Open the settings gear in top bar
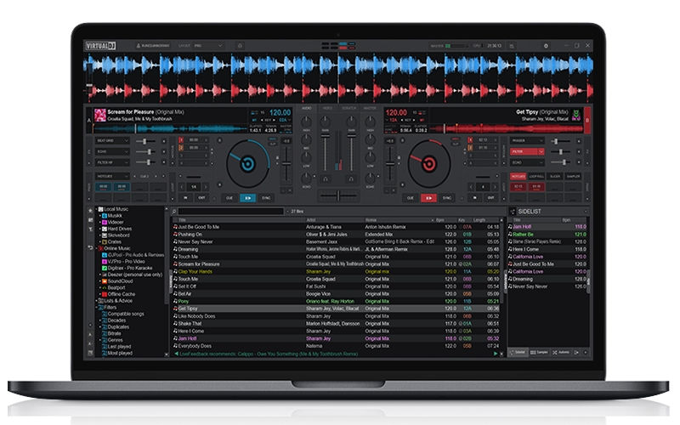Screen dimensions: 680x425 point(546,46)
